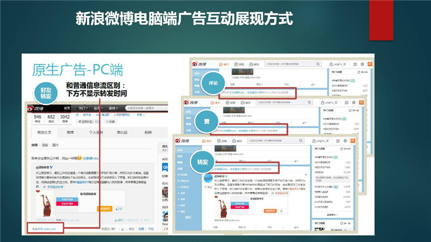431x242 pixels.
Task: Click 来自微博 weibo.com link at left panel bottom
Action: coord(44,229)
